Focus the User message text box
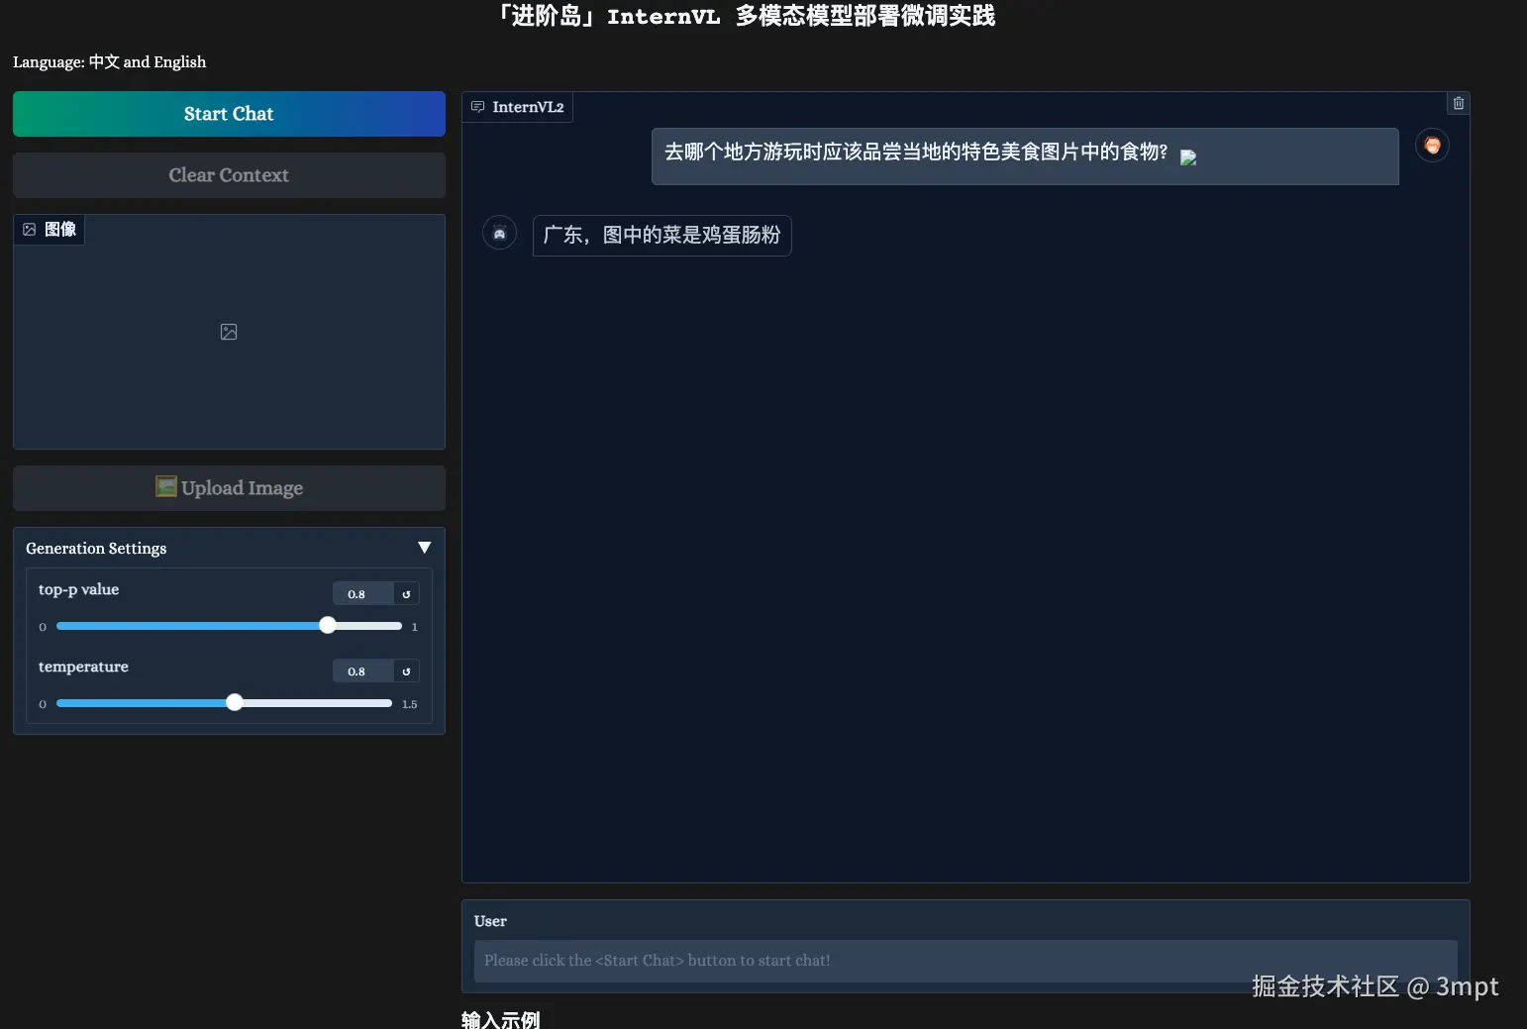 tap(966, 961)
